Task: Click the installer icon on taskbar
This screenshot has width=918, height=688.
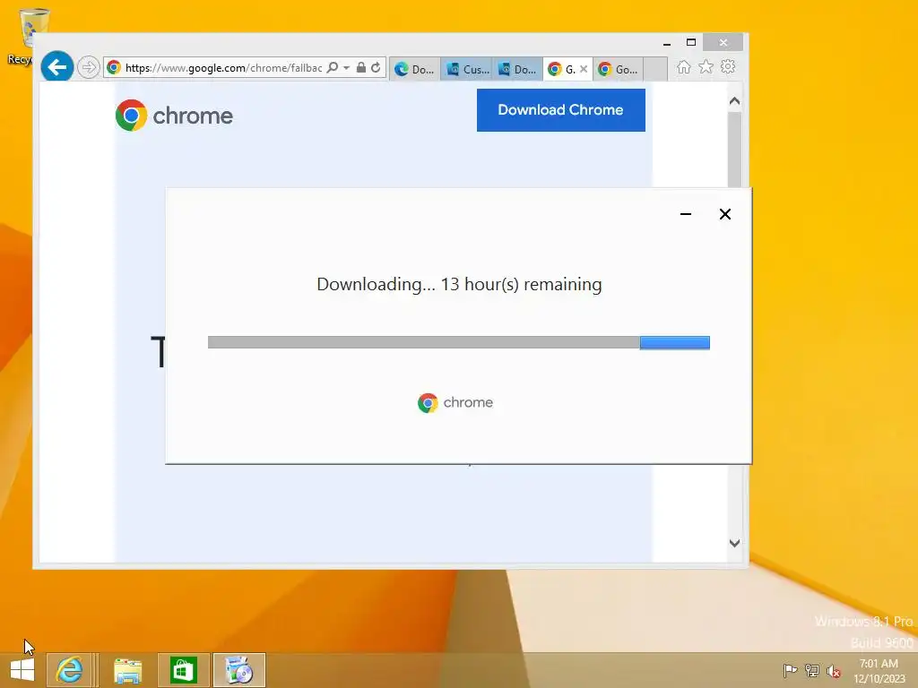Action: tap(238, 670)
